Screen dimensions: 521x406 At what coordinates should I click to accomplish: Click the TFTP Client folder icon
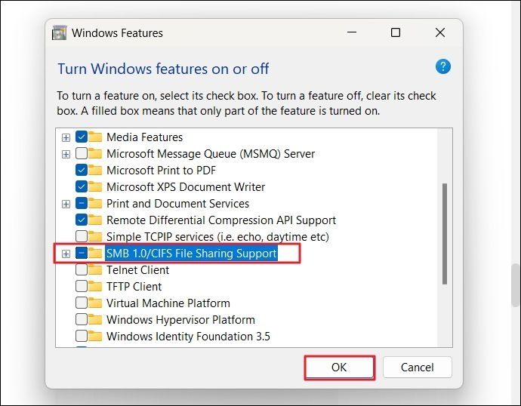pyautogui.click(x=95, y=287)
